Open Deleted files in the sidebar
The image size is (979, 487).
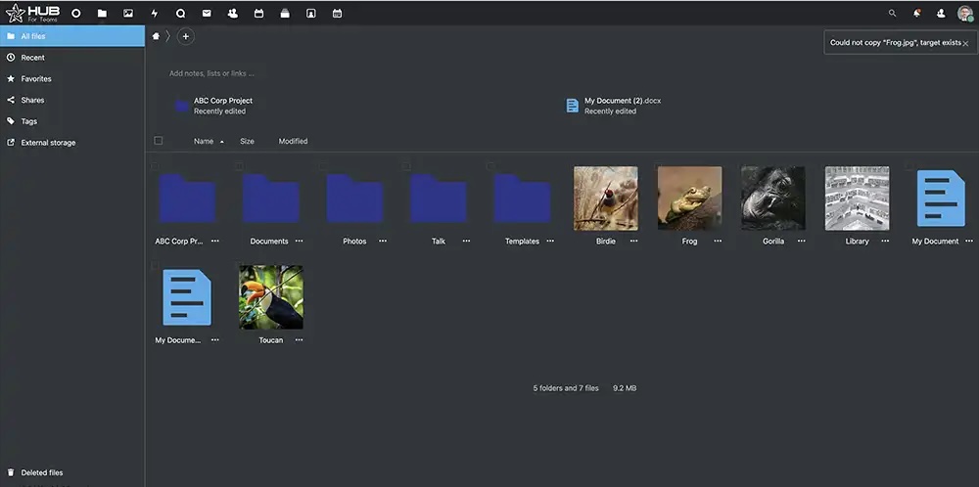coord(42,472)
